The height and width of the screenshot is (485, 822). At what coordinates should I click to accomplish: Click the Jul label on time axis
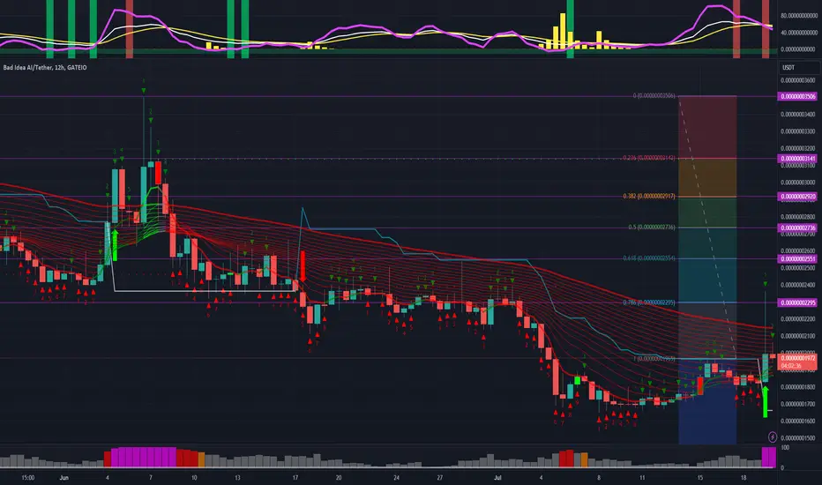(497, 478)
